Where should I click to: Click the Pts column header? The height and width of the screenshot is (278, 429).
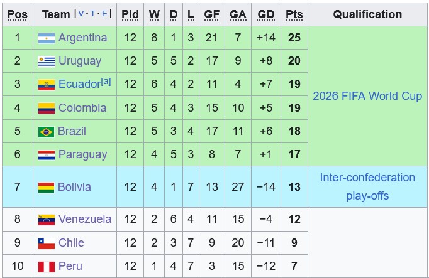pos(294,14)
